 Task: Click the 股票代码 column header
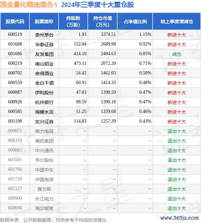[x=15, y=21]
